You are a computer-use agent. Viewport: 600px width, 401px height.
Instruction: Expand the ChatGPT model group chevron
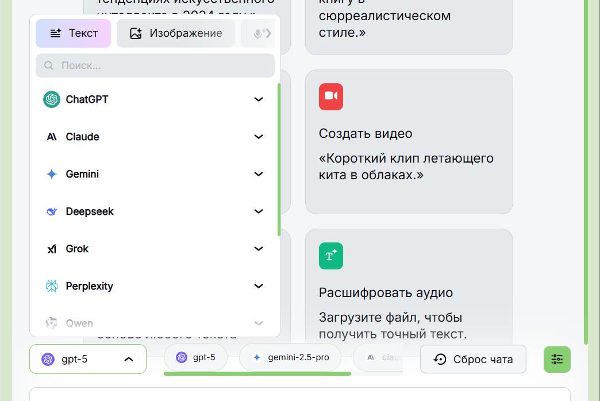pyautogui.click(x=259, y=99)
